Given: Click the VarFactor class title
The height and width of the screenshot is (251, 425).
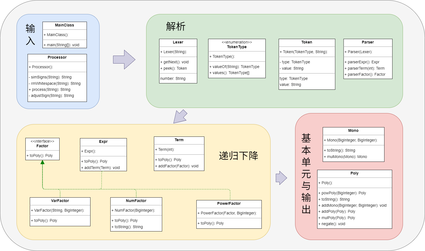Looking at the screenshot, I should click(60, 201).
